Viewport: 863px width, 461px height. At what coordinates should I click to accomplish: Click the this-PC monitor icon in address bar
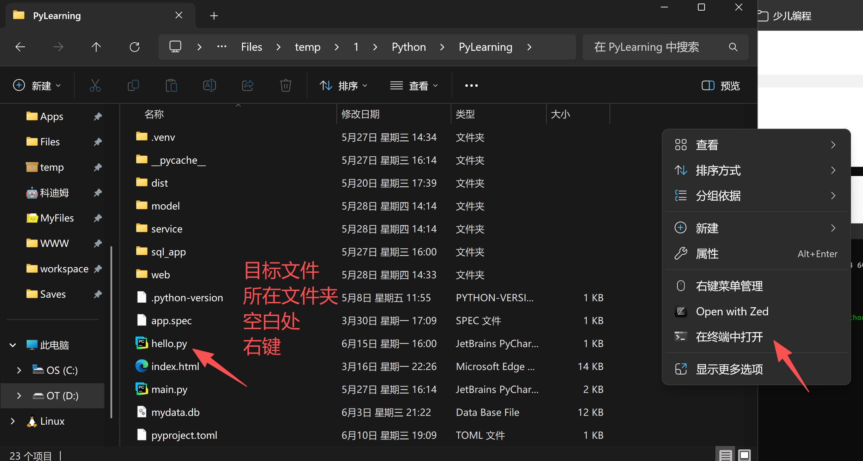(x=175, y=47)
